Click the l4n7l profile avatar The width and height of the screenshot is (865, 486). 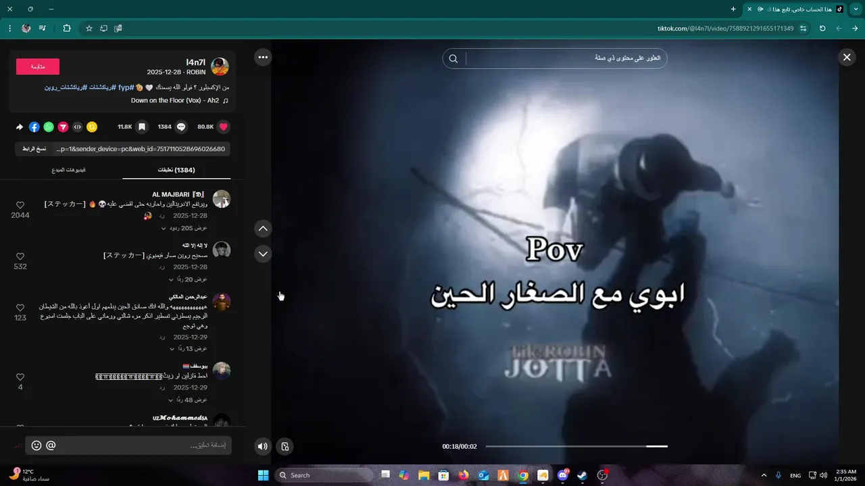click(x=220, y=66)
